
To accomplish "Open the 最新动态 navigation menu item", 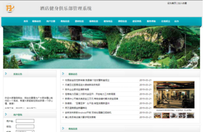I will pyautogui.click(x=37, y=21).
